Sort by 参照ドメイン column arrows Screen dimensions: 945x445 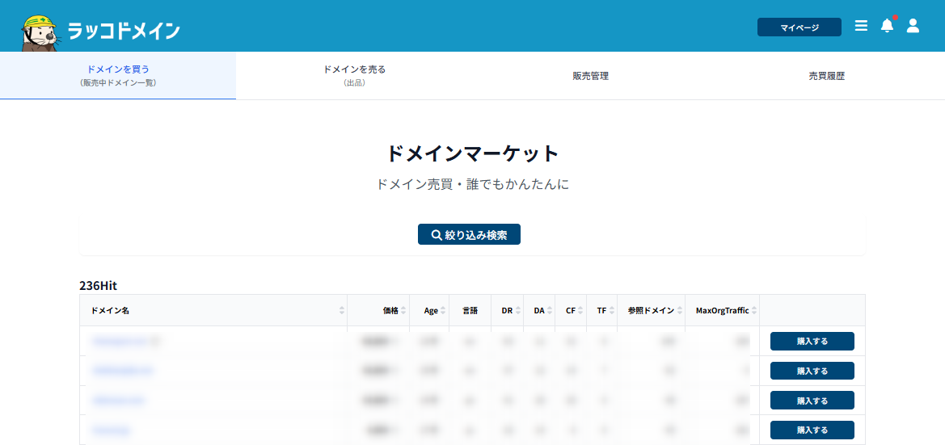(679, 311)
